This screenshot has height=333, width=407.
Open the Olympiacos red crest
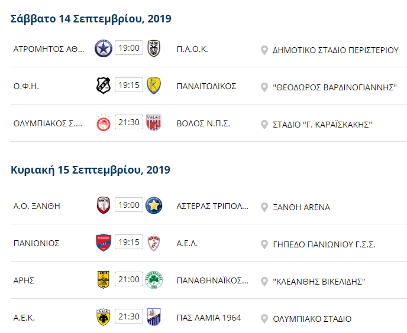104,123
